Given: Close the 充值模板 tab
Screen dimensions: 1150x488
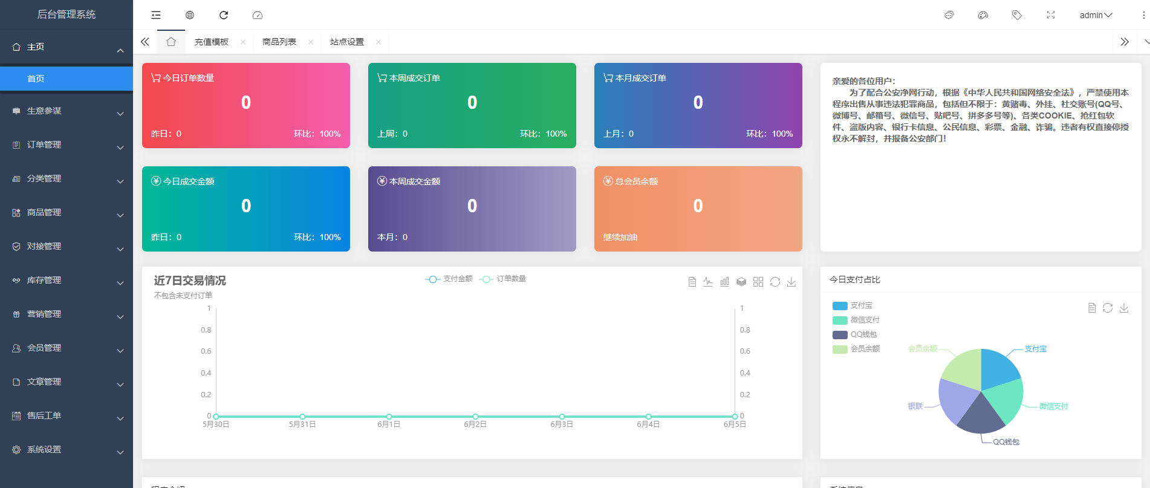Looking at the screenshot, I should pyautogui.click(x=243, y=42).
